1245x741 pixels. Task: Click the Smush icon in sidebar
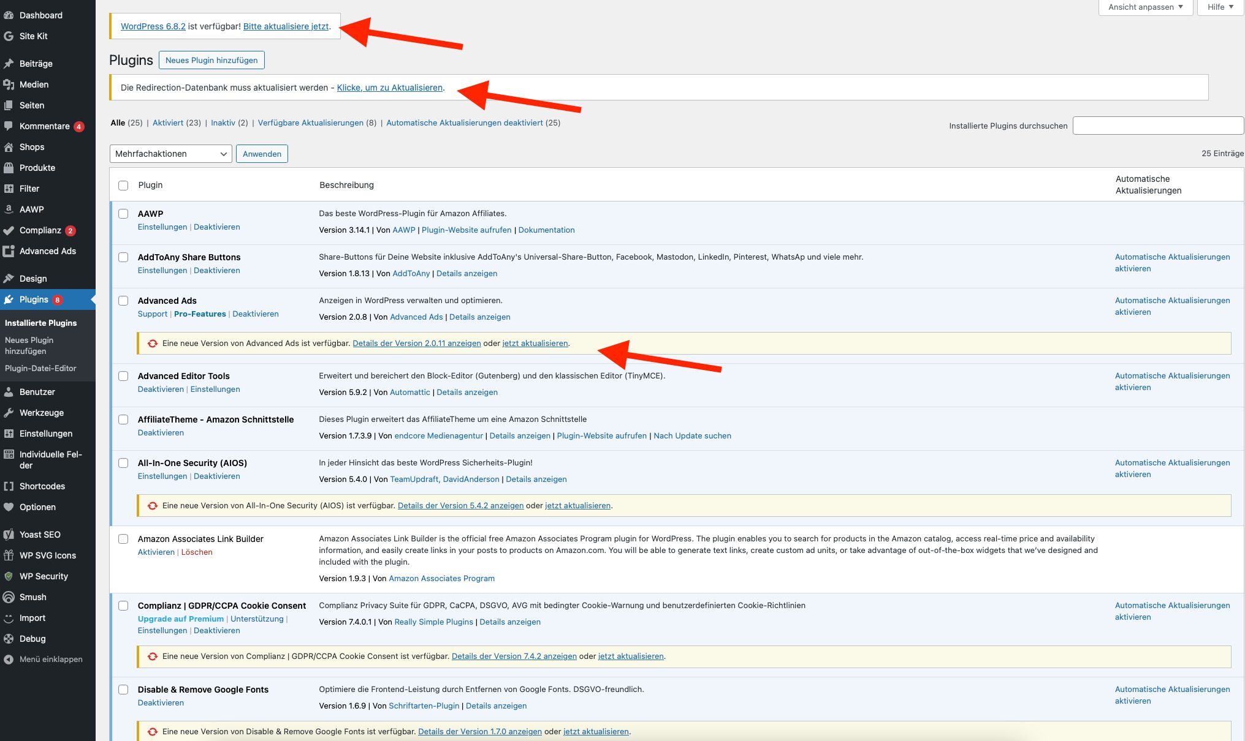point(9,597)
